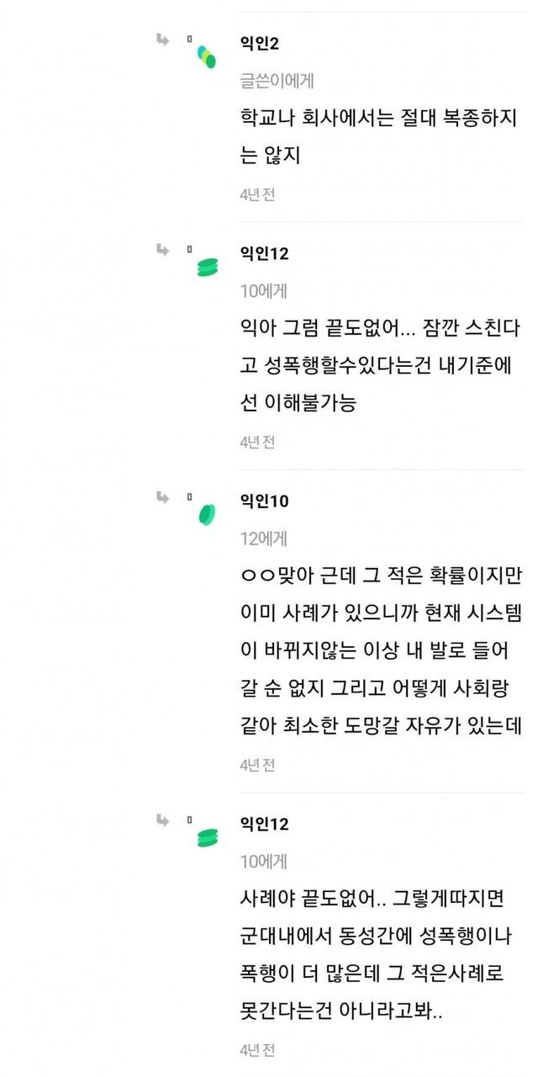Open 익인10's green oval profile avatar

point(207,514)
